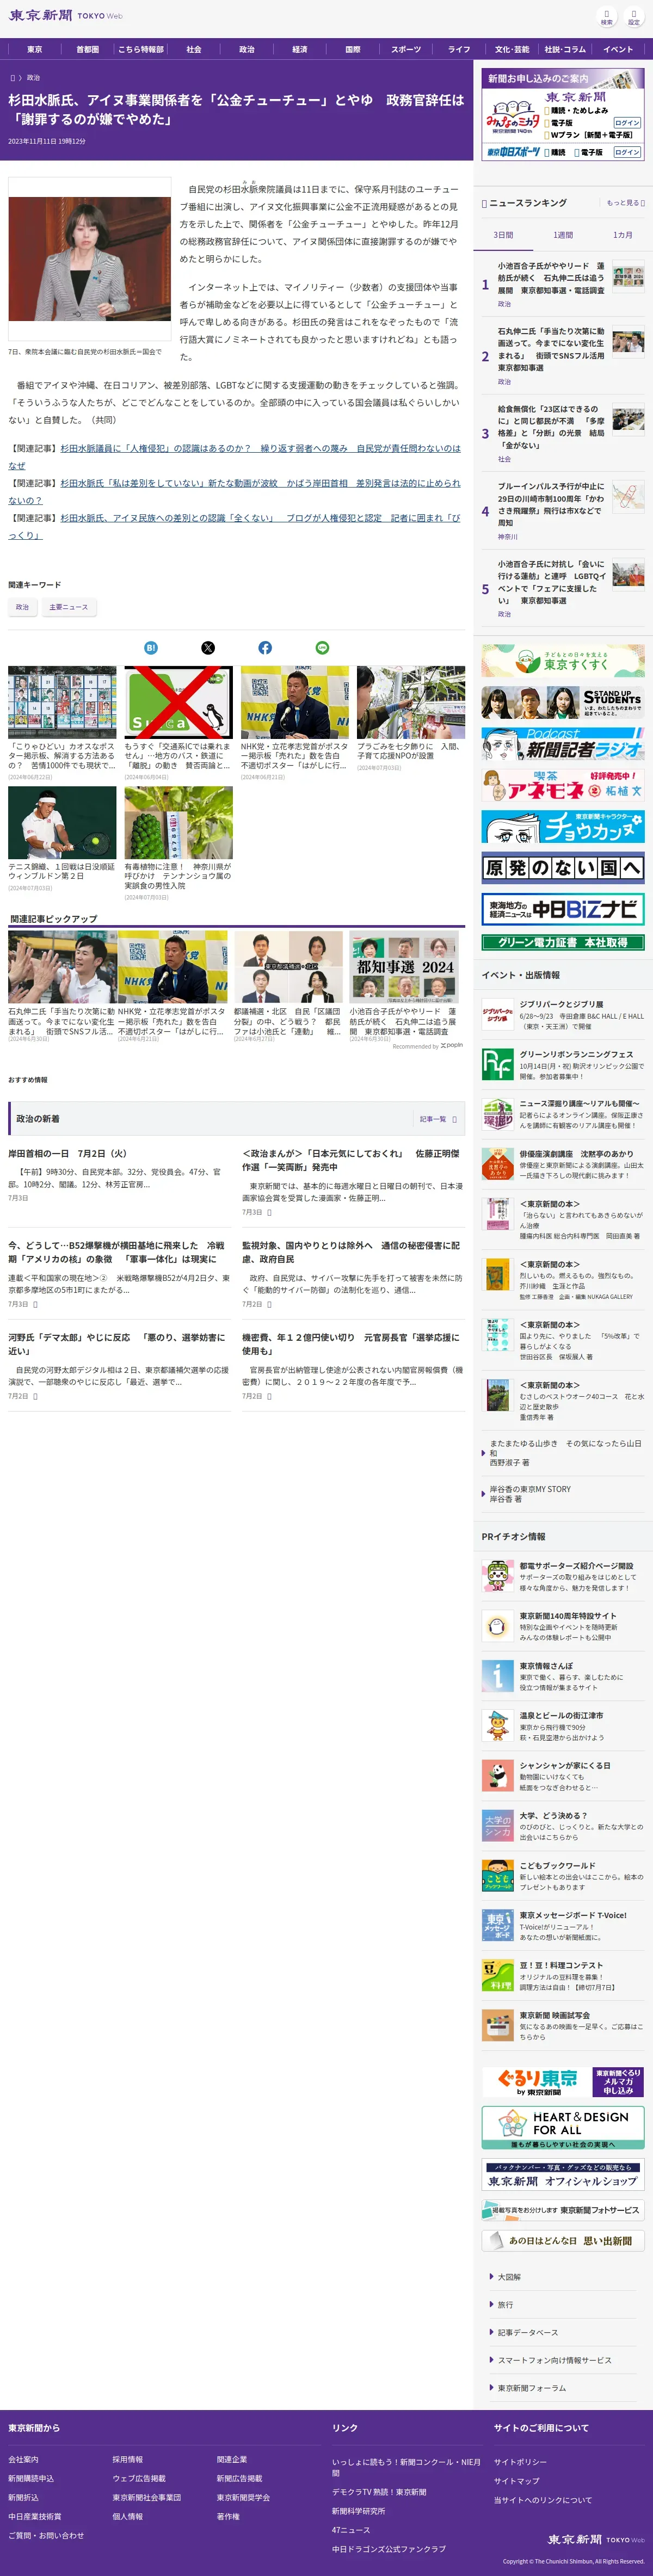Open 大学、どう決める? icon
This screenshot has width=653, height=2576.
tap(497, 1825)
